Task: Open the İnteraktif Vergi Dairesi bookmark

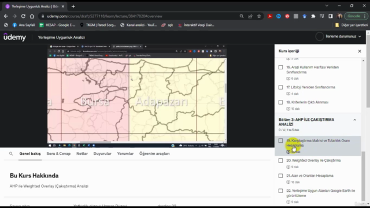Action: point(196,25)
